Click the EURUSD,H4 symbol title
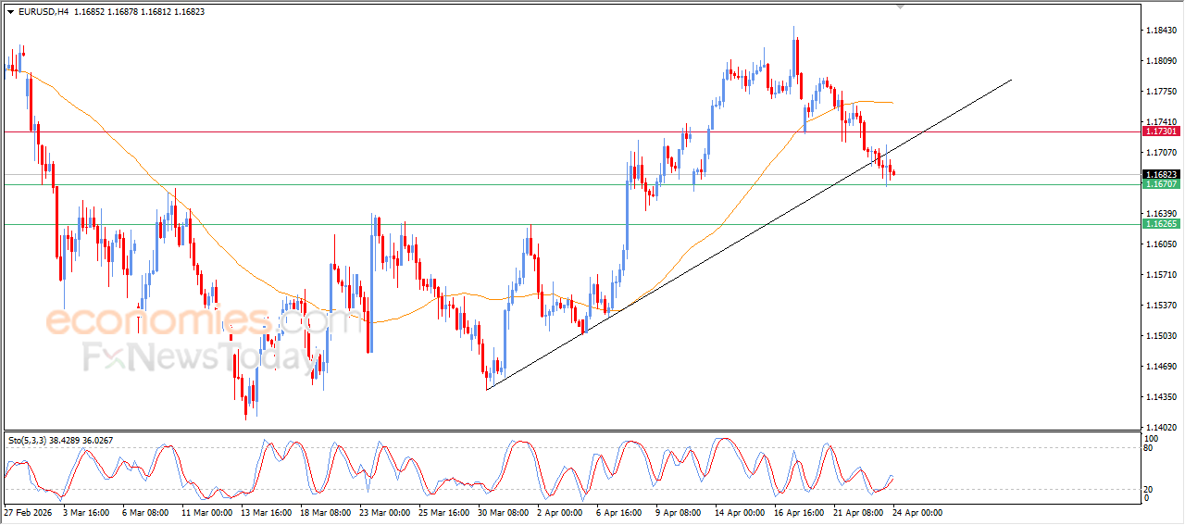Screen dimensions: 1185x525 [44, 12]
